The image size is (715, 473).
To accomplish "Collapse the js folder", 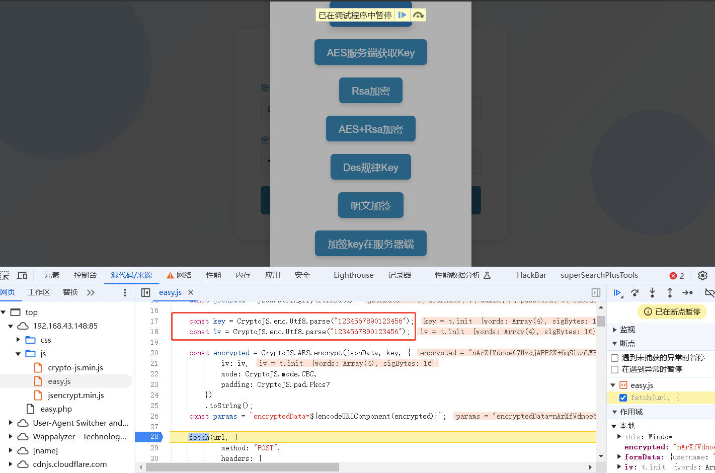I will coord(18,354).
